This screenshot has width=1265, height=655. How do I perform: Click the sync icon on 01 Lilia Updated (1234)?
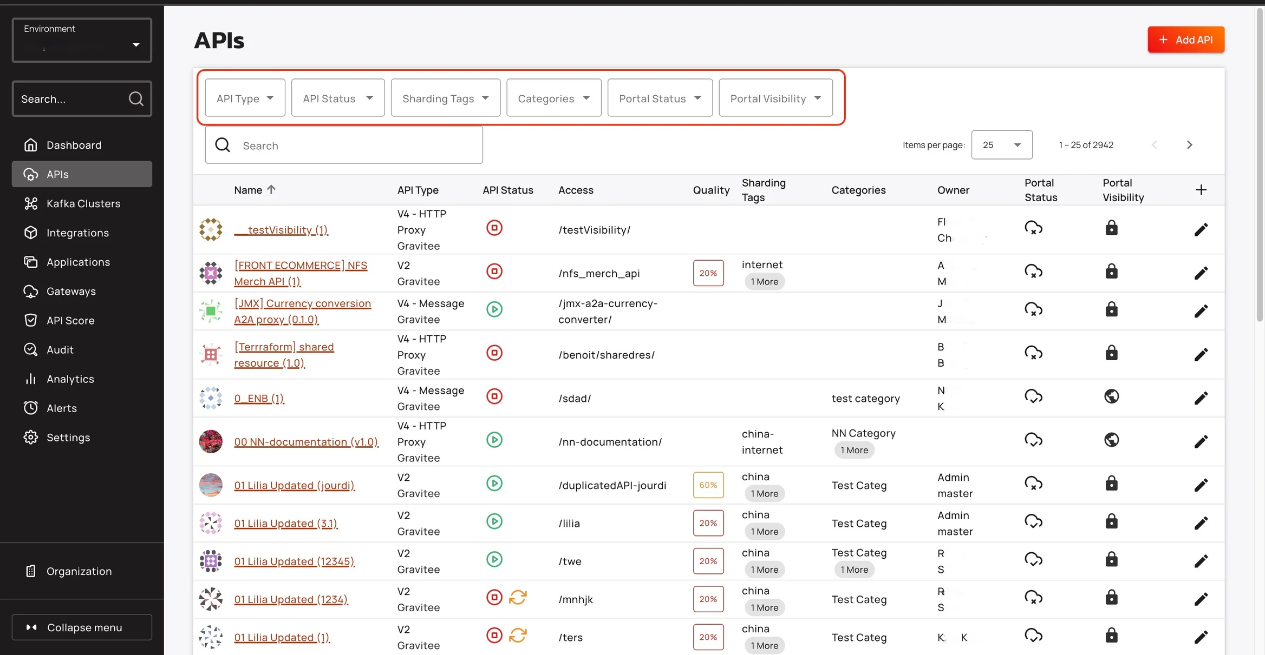(x=518, y=597)
